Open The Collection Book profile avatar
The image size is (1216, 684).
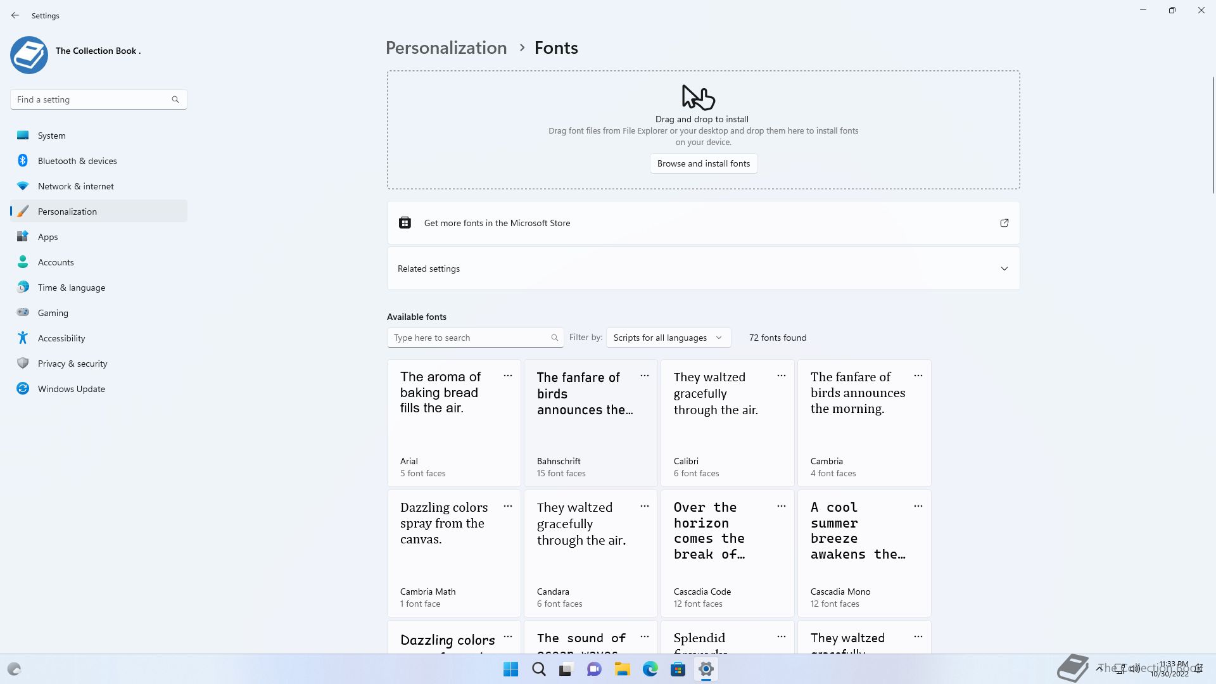pyautogui.click(x=29, y=55)
